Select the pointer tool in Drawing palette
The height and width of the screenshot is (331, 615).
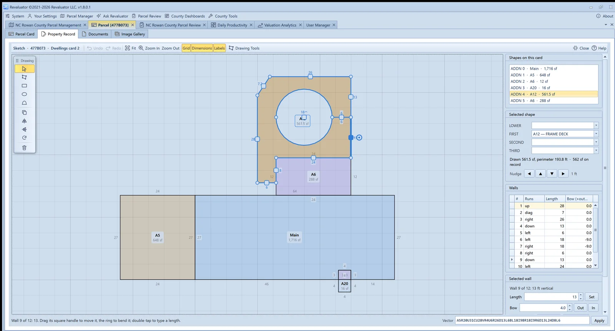point(24,69)
